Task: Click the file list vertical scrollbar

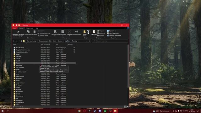Action: (128, 66)
